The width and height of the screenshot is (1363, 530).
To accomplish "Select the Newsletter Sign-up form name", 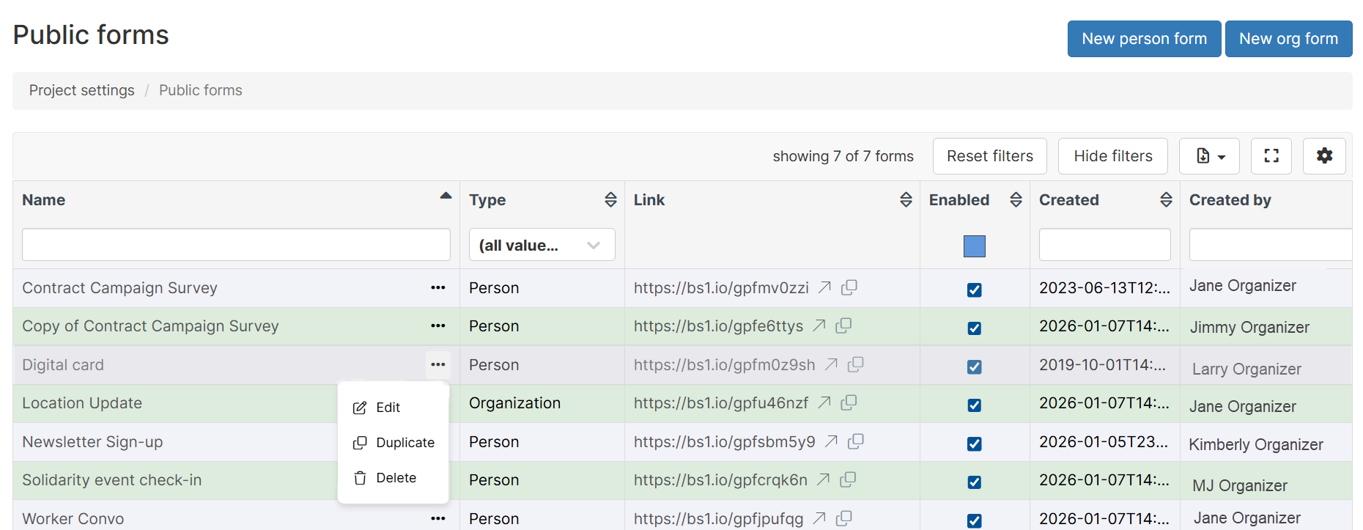I will click(92, 442).
